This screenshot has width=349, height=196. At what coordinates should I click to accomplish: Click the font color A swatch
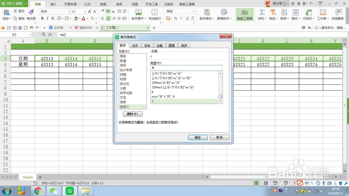83,18
